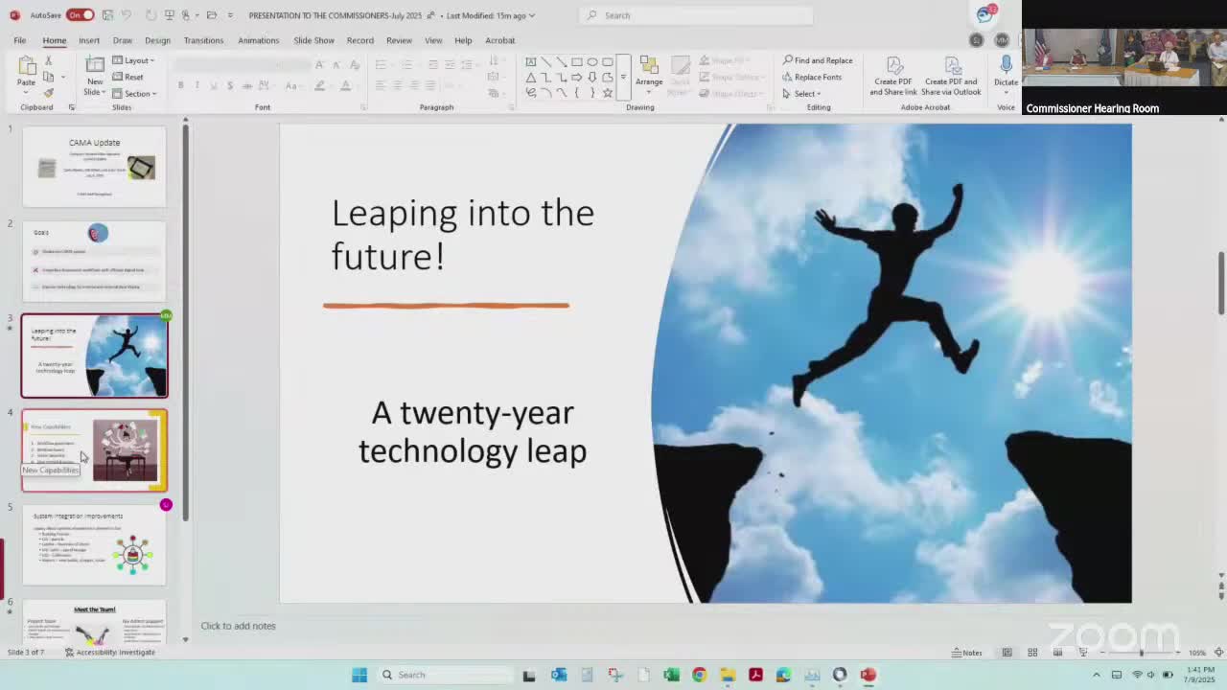
Task: Toggle text shadow formatting
Action: click(x=229, y=85)
